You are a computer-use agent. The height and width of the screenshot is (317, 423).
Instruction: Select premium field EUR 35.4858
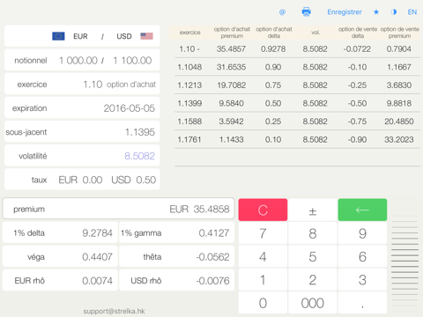tap(118, 209)
